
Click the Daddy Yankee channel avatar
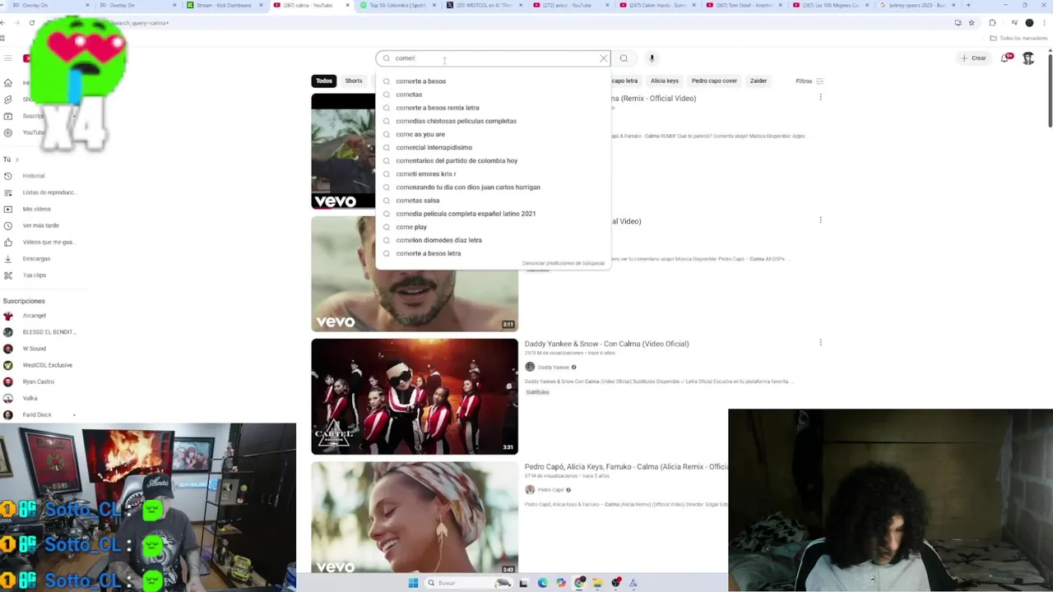click(x=530, y=367)
